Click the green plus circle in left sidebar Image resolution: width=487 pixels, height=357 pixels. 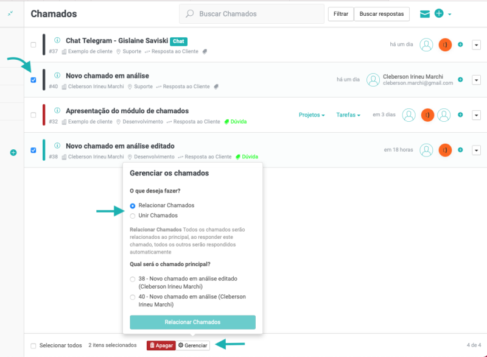tap(13, 152)
